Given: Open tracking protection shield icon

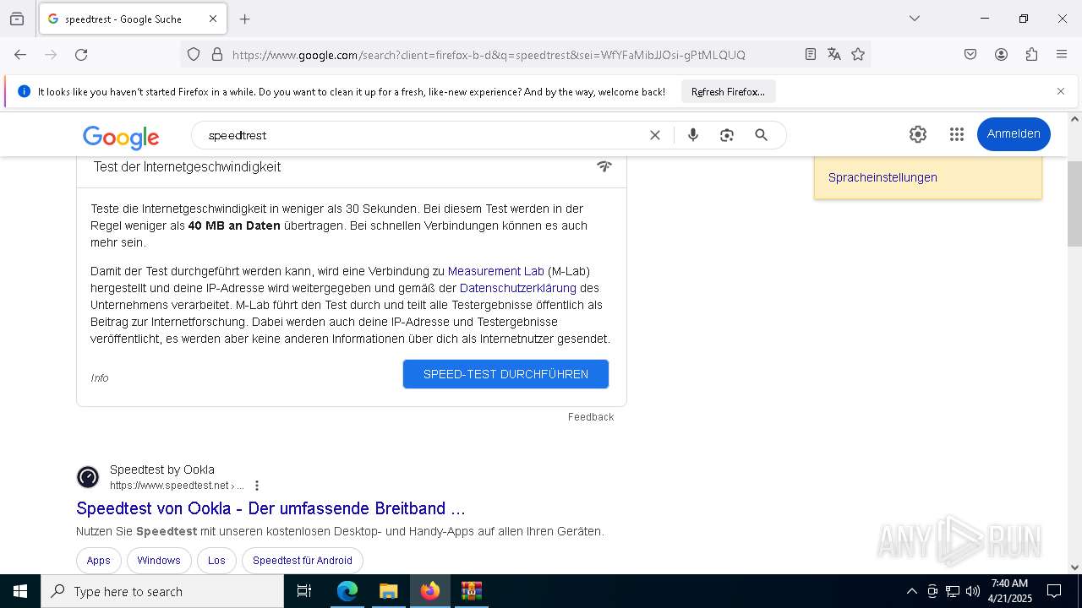Looking at the screenshot, I should (194, 54).
